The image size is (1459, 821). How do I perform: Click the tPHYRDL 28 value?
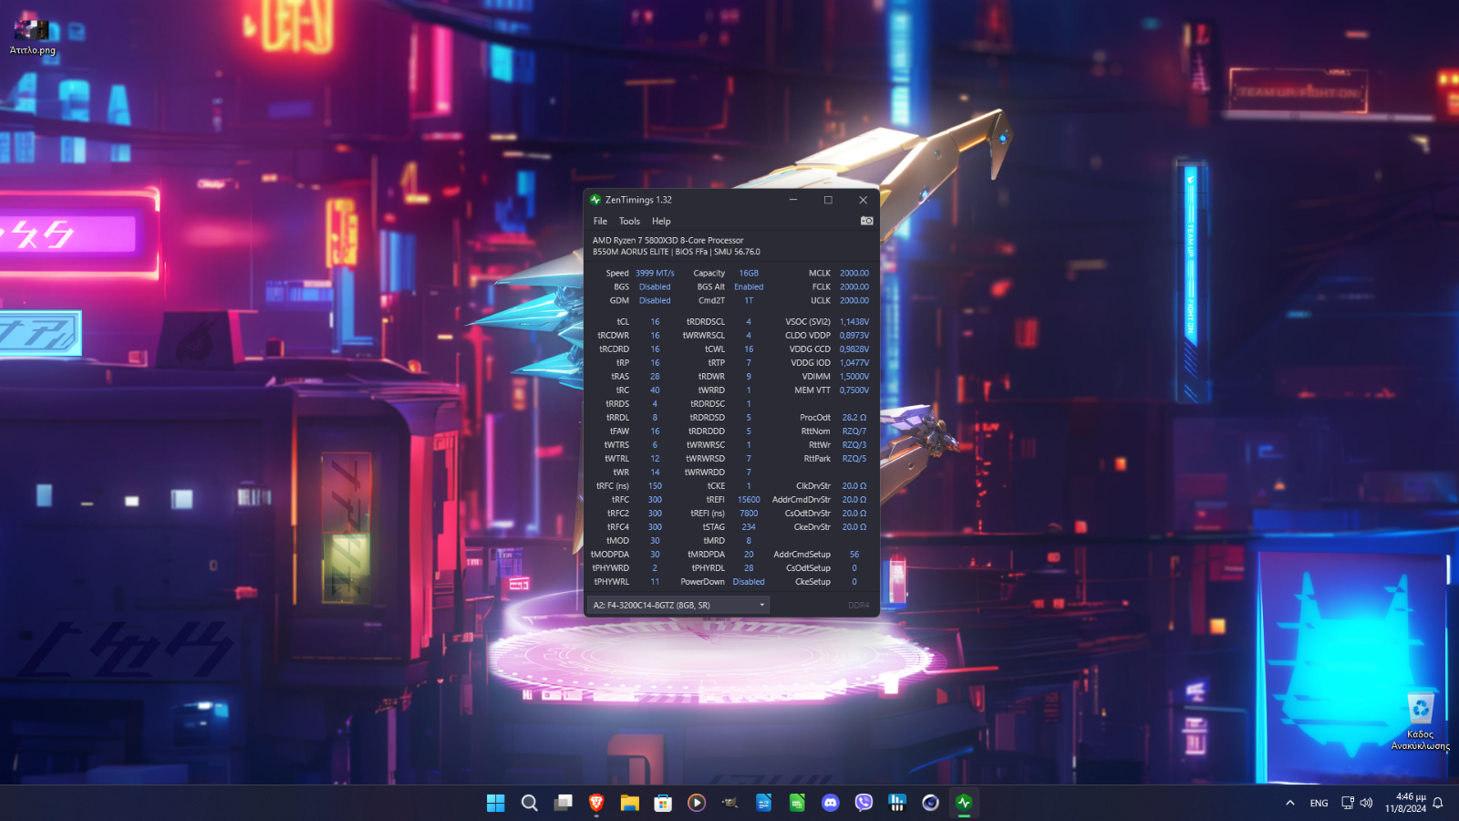click(x=749, y=567)
